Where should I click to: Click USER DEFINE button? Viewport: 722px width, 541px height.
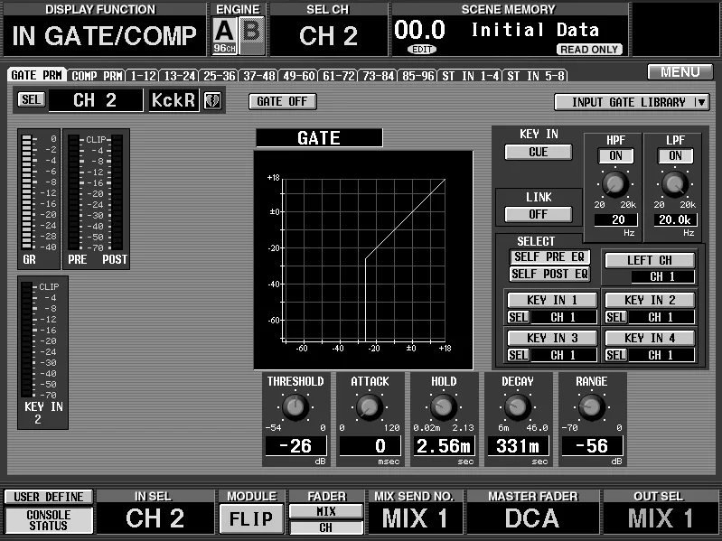click(x=49, y=497)
